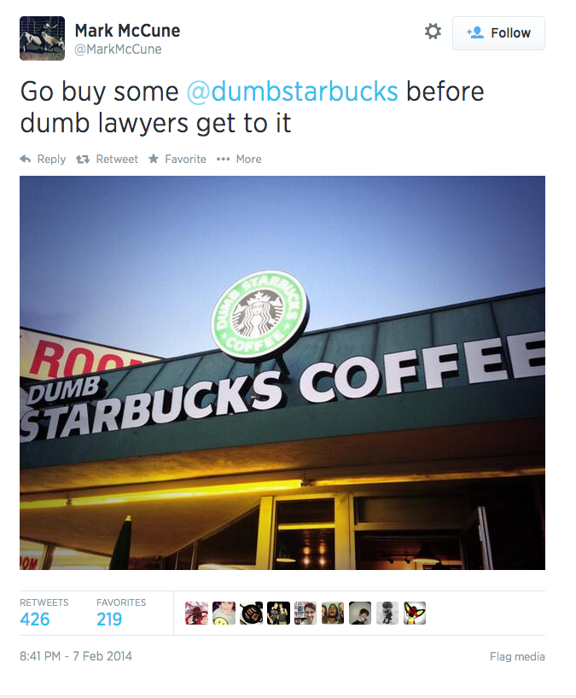Open the last avatar with the yellow cartoon character
The width and height of the screenshot is (576, 698).
pos(415,613)
